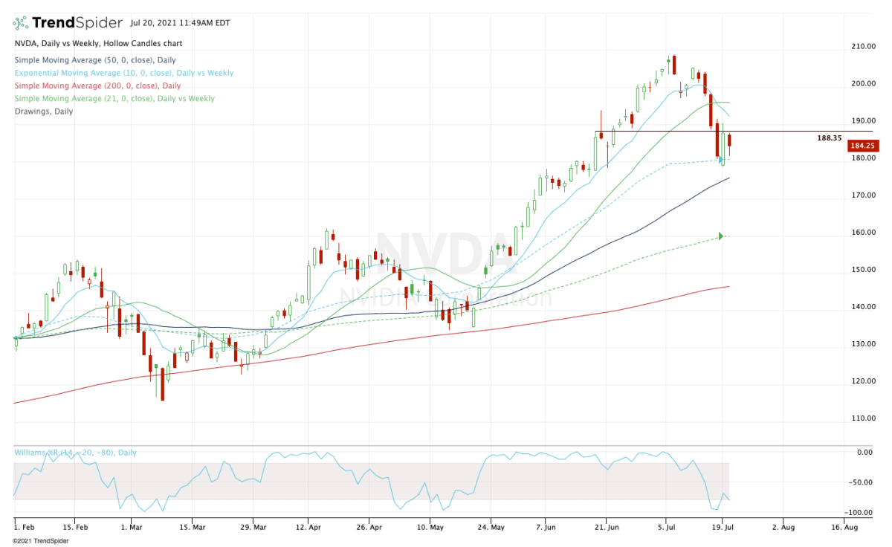Click the 200.00 price axis label
Image resolution: width=892 pixels, height=547 pixels.
click(863, 83)
